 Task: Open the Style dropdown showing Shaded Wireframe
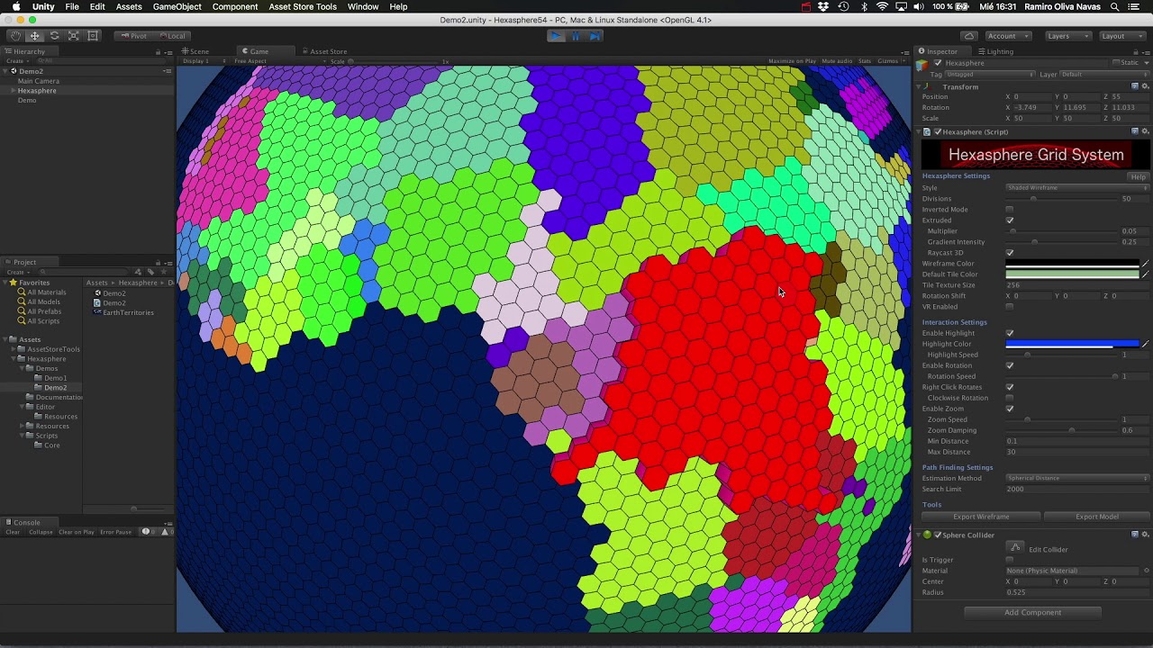point(1077,188)
